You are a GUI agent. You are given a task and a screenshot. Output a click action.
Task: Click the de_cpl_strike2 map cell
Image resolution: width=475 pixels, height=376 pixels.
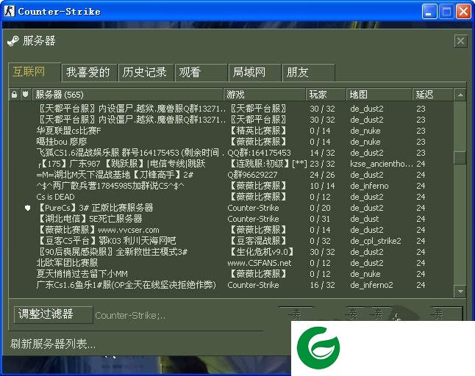click(375, 241)
